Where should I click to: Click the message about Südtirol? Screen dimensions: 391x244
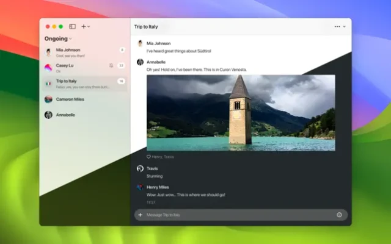click(179, 51)
